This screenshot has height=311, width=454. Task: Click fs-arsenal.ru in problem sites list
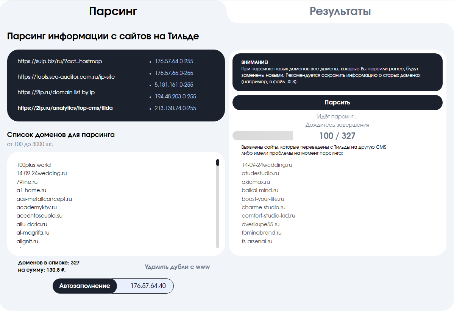(257, 241)
